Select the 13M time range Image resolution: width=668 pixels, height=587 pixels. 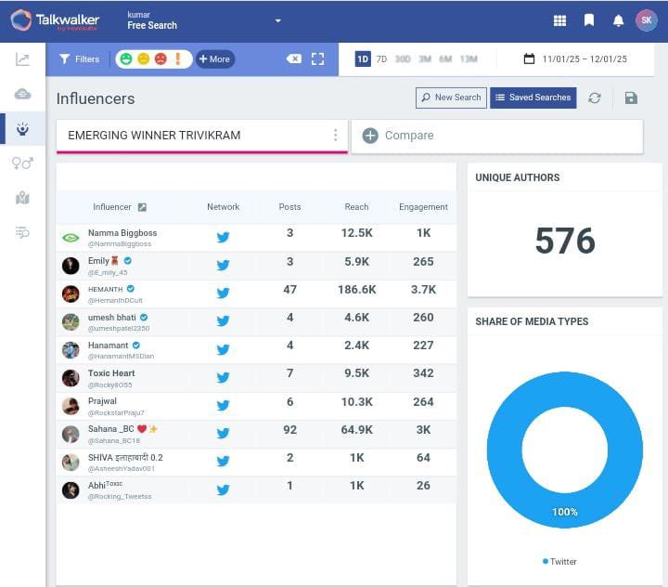(x=469, y=59)
